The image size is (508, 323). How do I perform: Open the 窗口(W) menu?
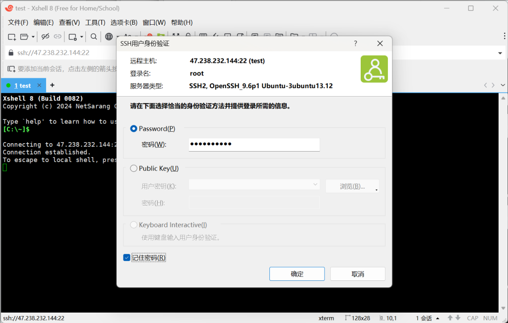point(154,22)
